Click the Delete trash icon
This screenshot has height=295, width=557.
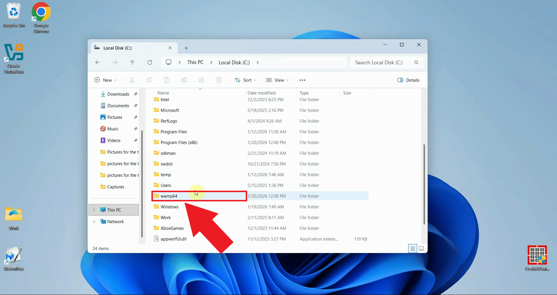click(219, 80)
